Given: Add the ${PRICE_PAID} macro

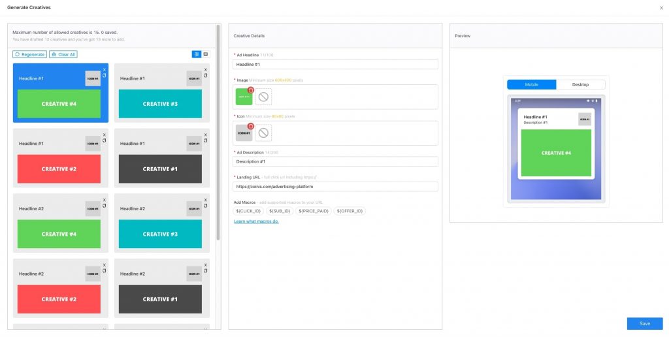Looking at the screenshot, I should (313, 211).
